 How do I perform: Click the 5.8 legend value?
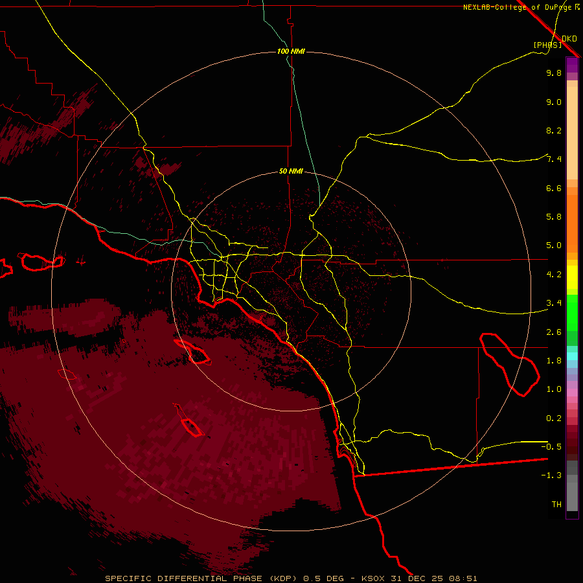click(554, 217)
